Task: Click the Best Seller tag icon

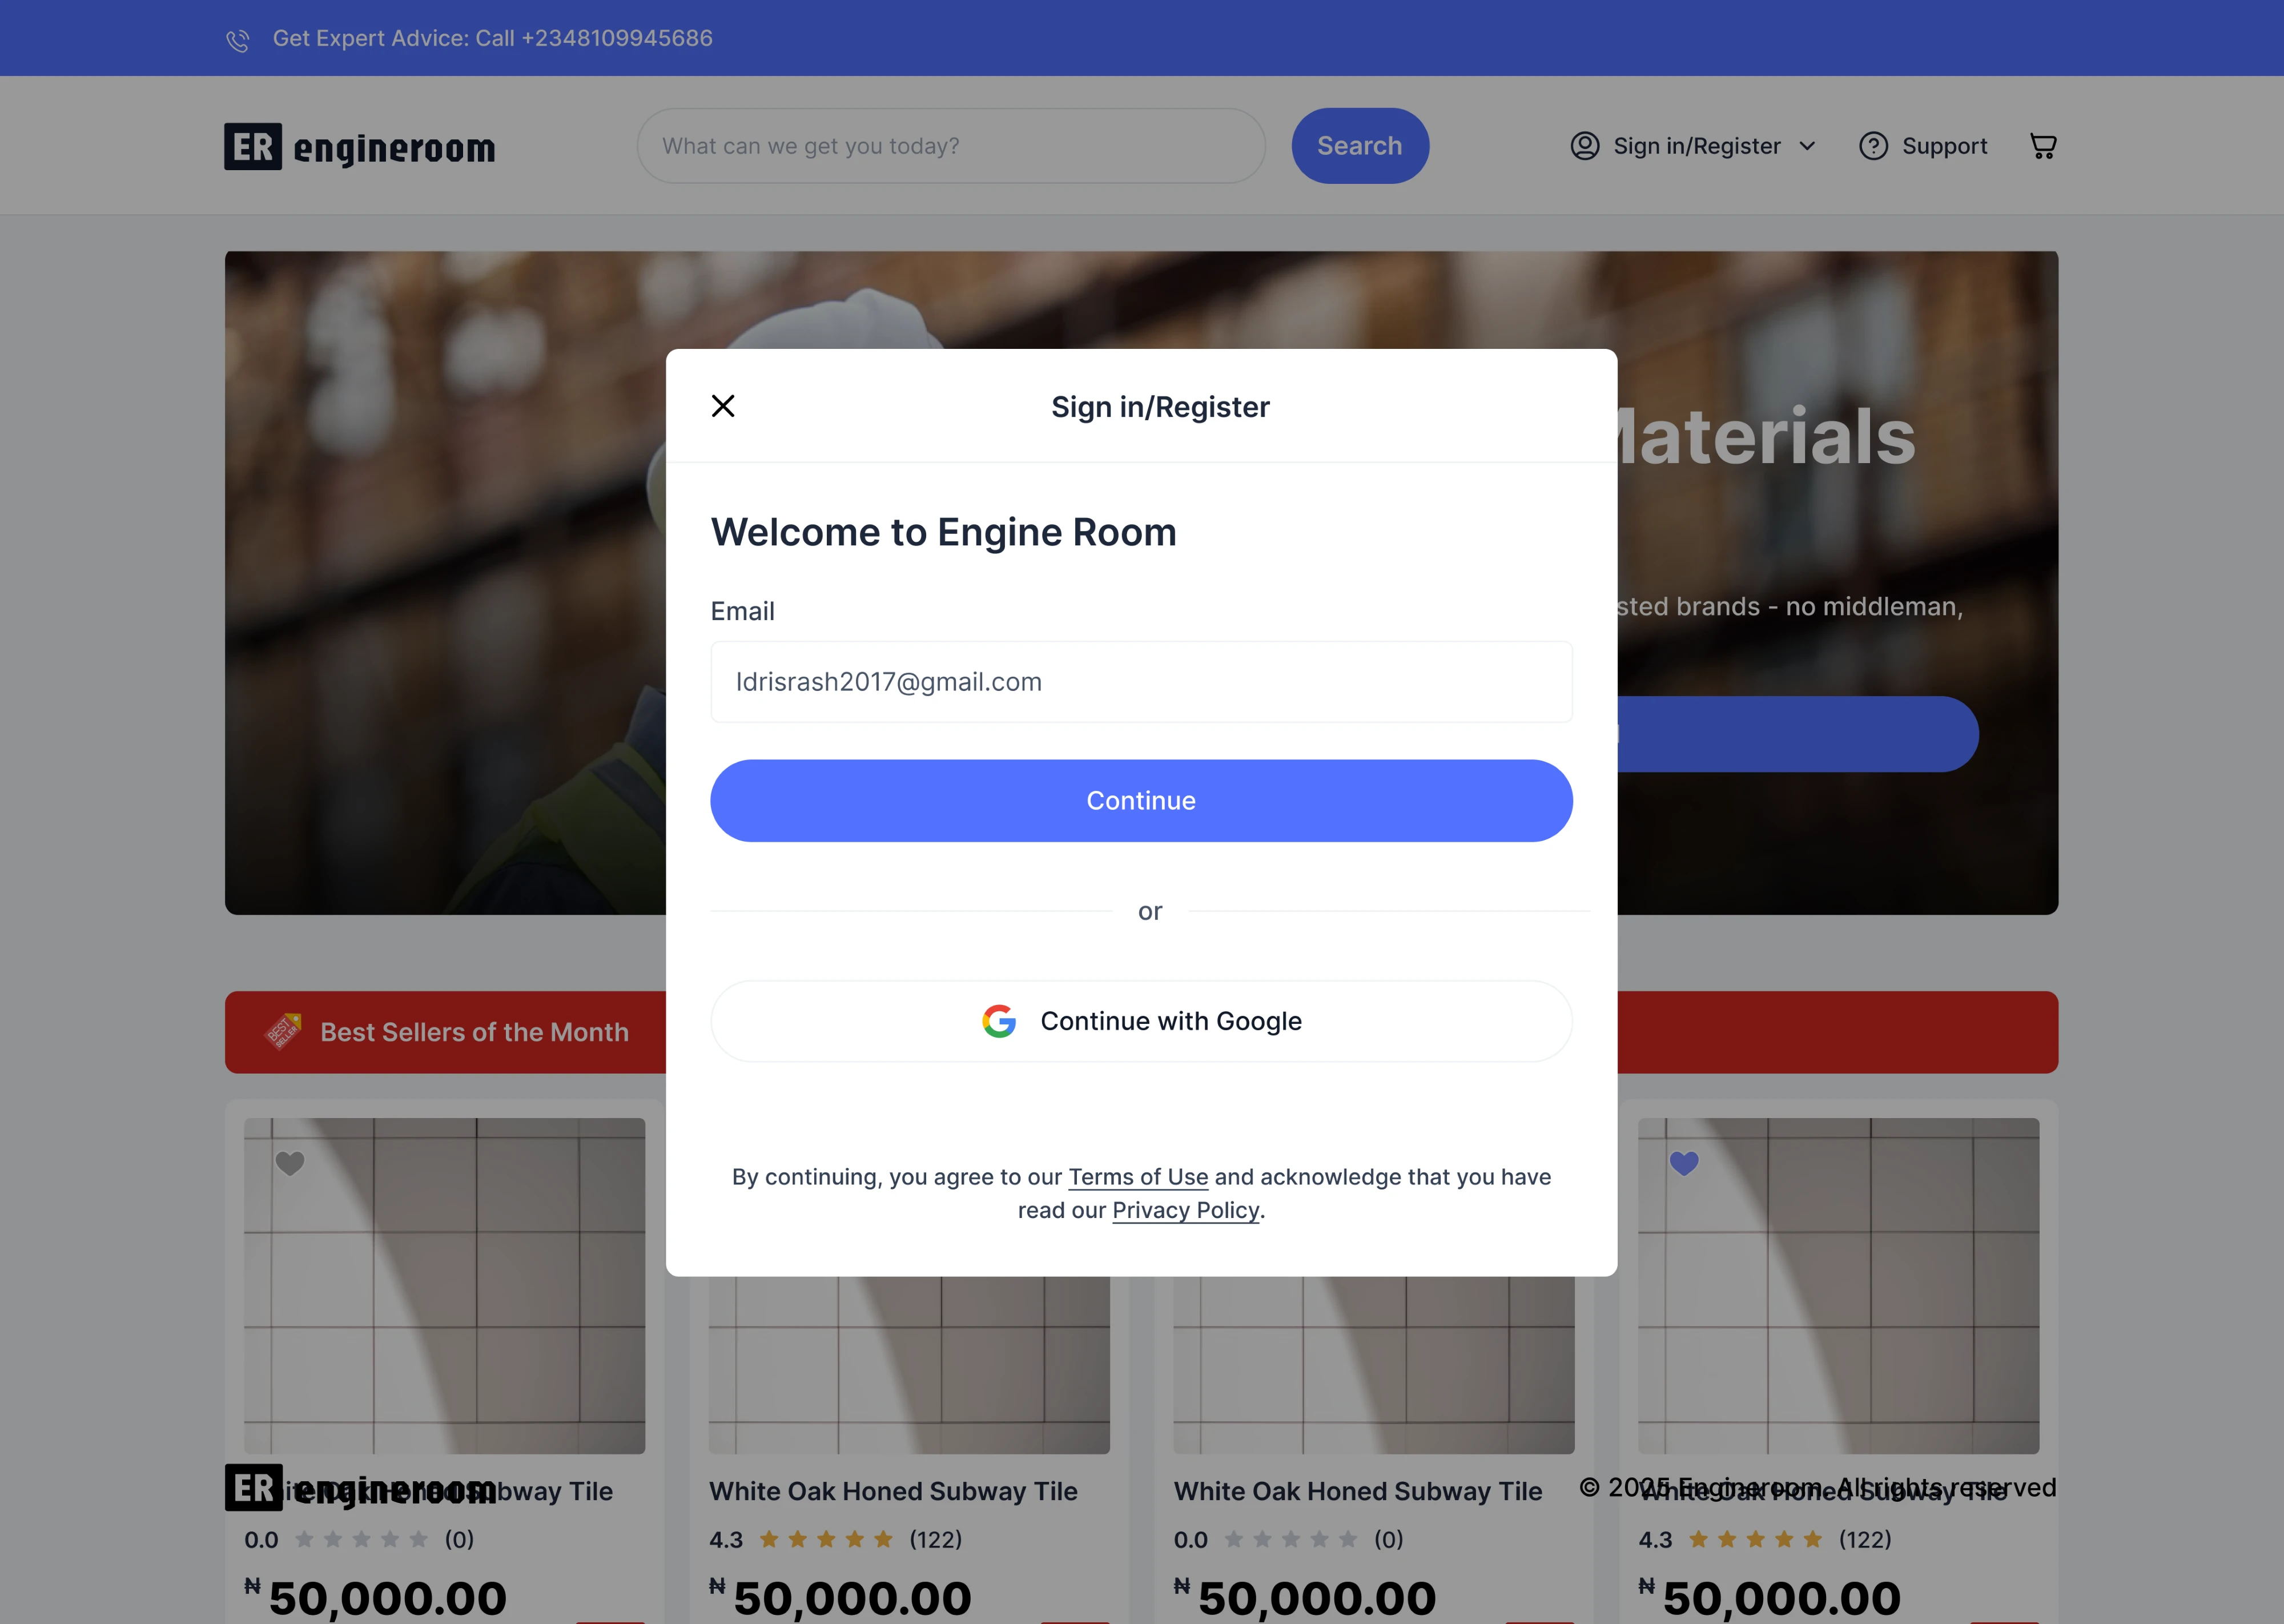Action: click(283, 1031)
